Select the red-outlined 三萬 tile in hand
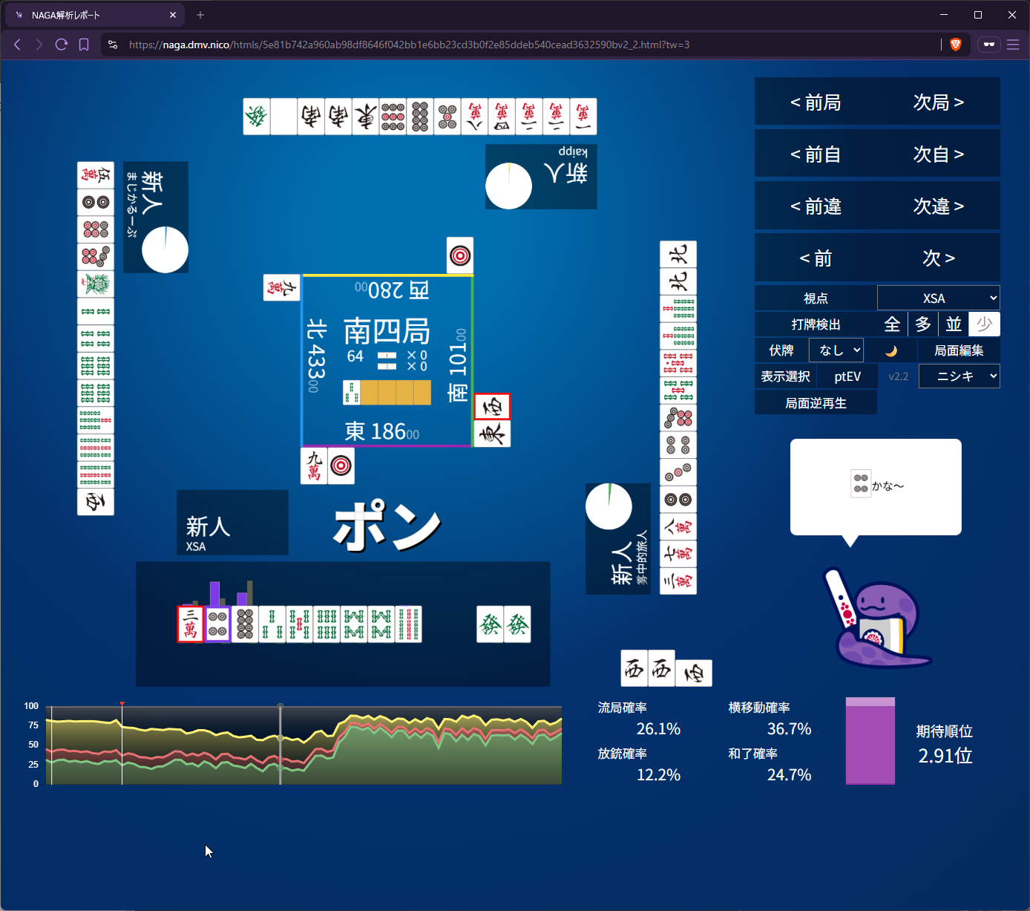 (191, 624)
